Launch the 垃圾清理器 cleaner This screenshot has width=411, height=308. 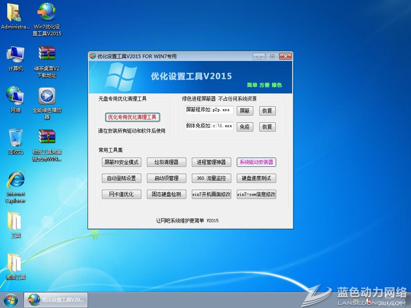(166, 162)
